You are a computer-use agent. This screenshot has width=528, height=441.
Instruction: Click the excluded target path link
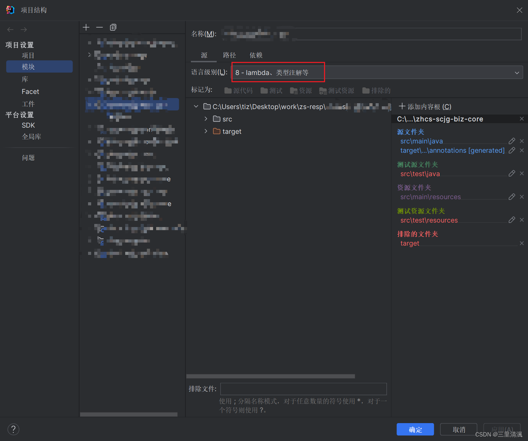pyautogui.click(x=410, y=243)
